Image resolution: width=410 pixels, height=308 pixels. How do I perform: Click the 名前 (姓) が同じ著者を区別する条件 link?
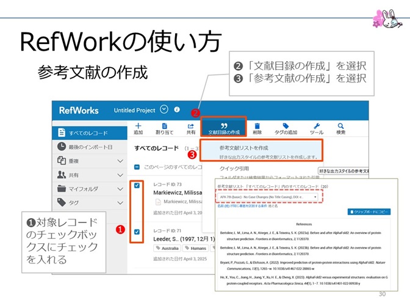click(242, 206)
